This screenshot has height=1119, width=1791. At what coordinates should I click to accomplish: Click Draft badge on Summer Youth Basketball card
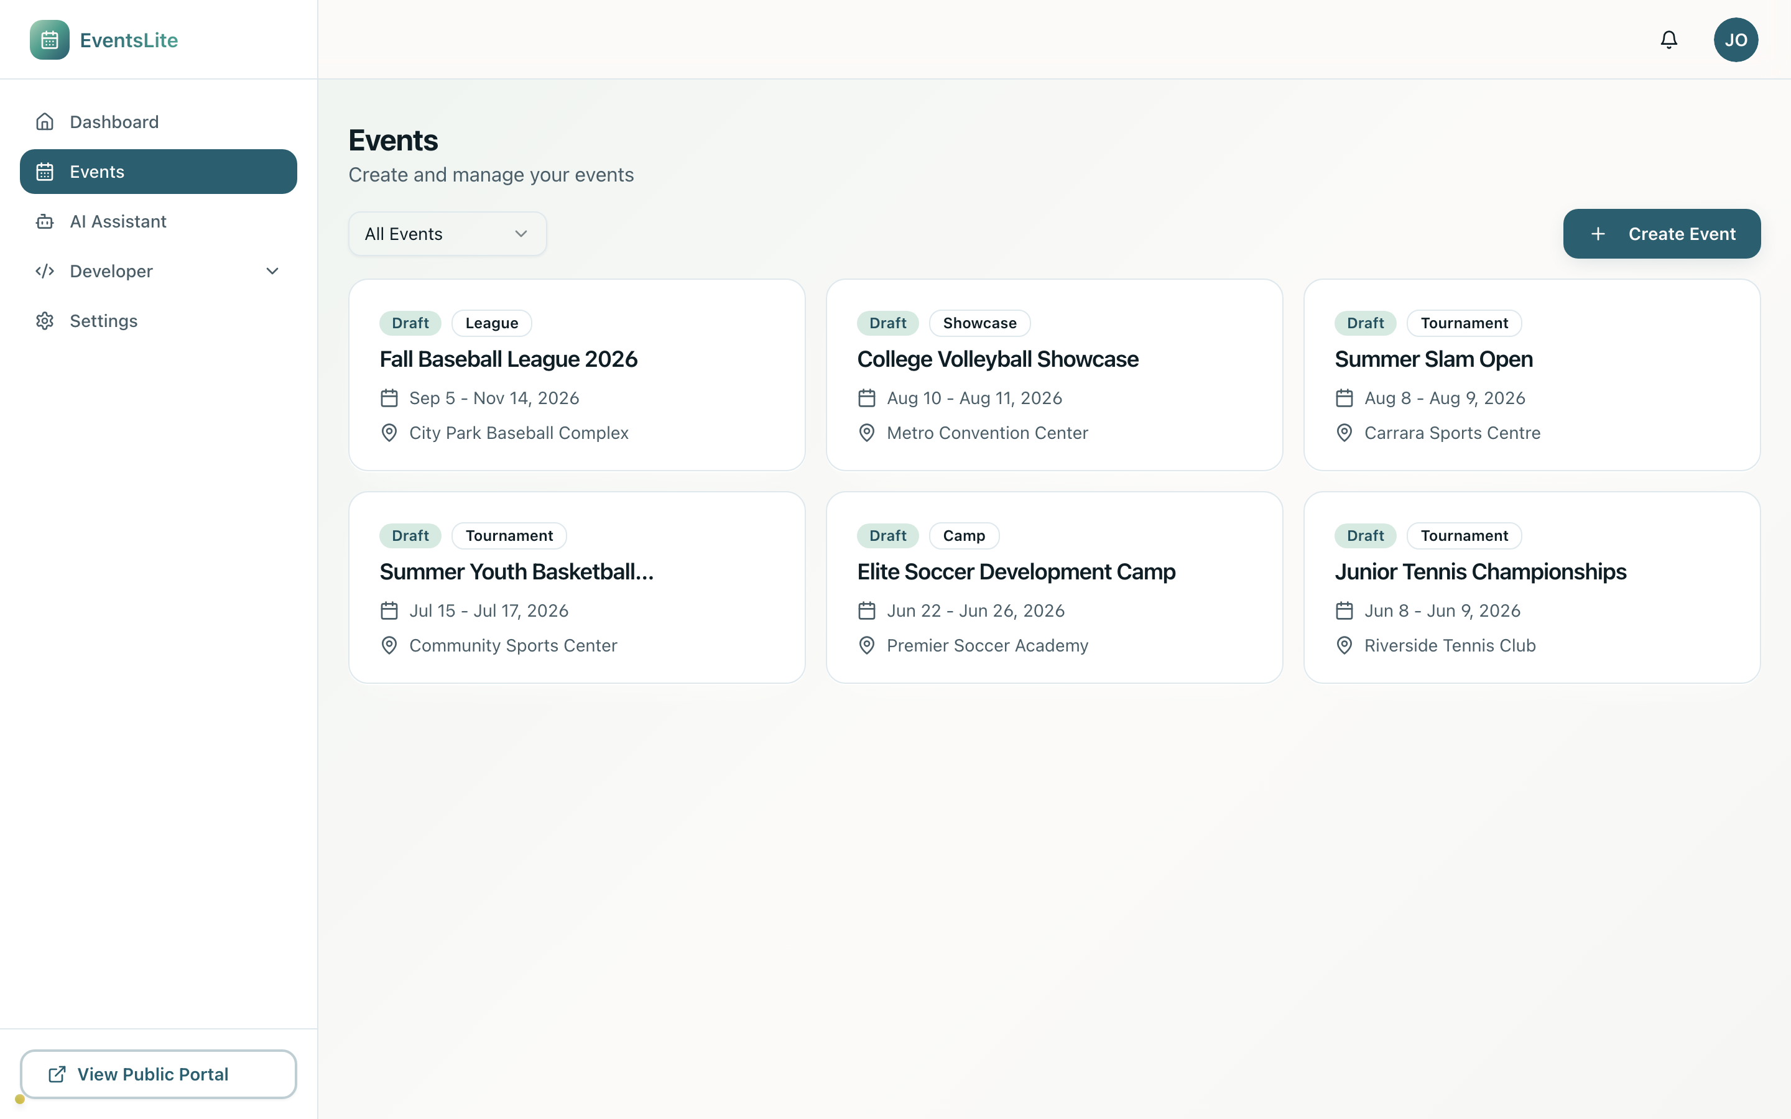click(x=410, y=535)
